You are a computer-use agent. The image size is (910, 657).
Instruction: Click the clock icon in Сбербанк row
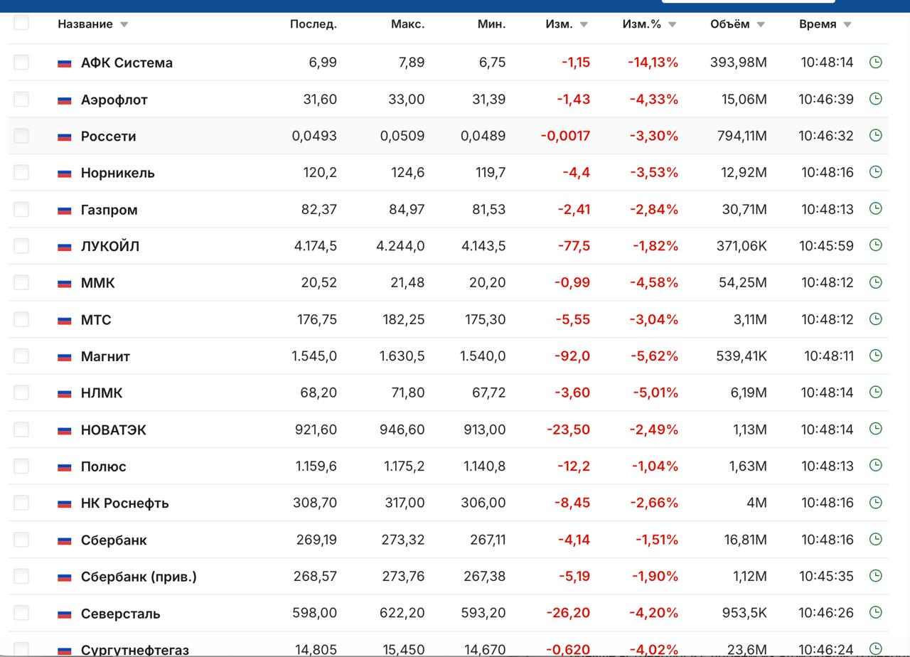875,539
